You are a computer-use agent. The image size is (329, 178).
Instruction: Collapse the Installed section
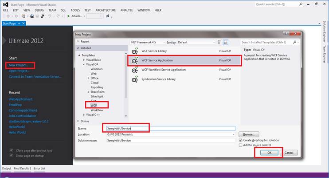[x=78, y=48]
